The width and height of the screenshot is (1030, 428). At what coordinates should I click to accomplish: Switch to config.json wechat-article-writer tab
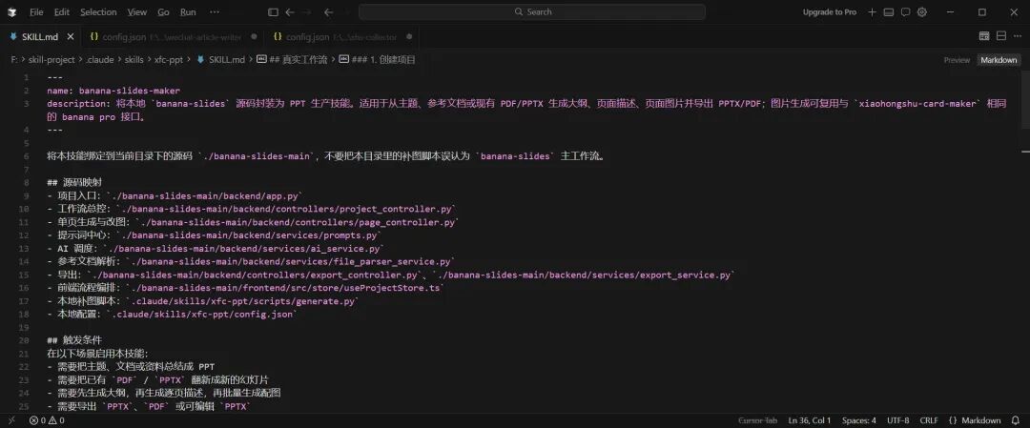pos(173,37)
